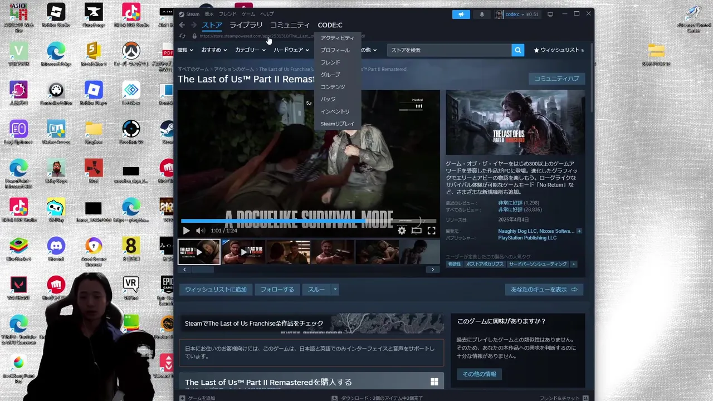This screenshot has height=401, width=713.
Task: Open the ウィッシュリスト star link
Action: click(559, 50)
